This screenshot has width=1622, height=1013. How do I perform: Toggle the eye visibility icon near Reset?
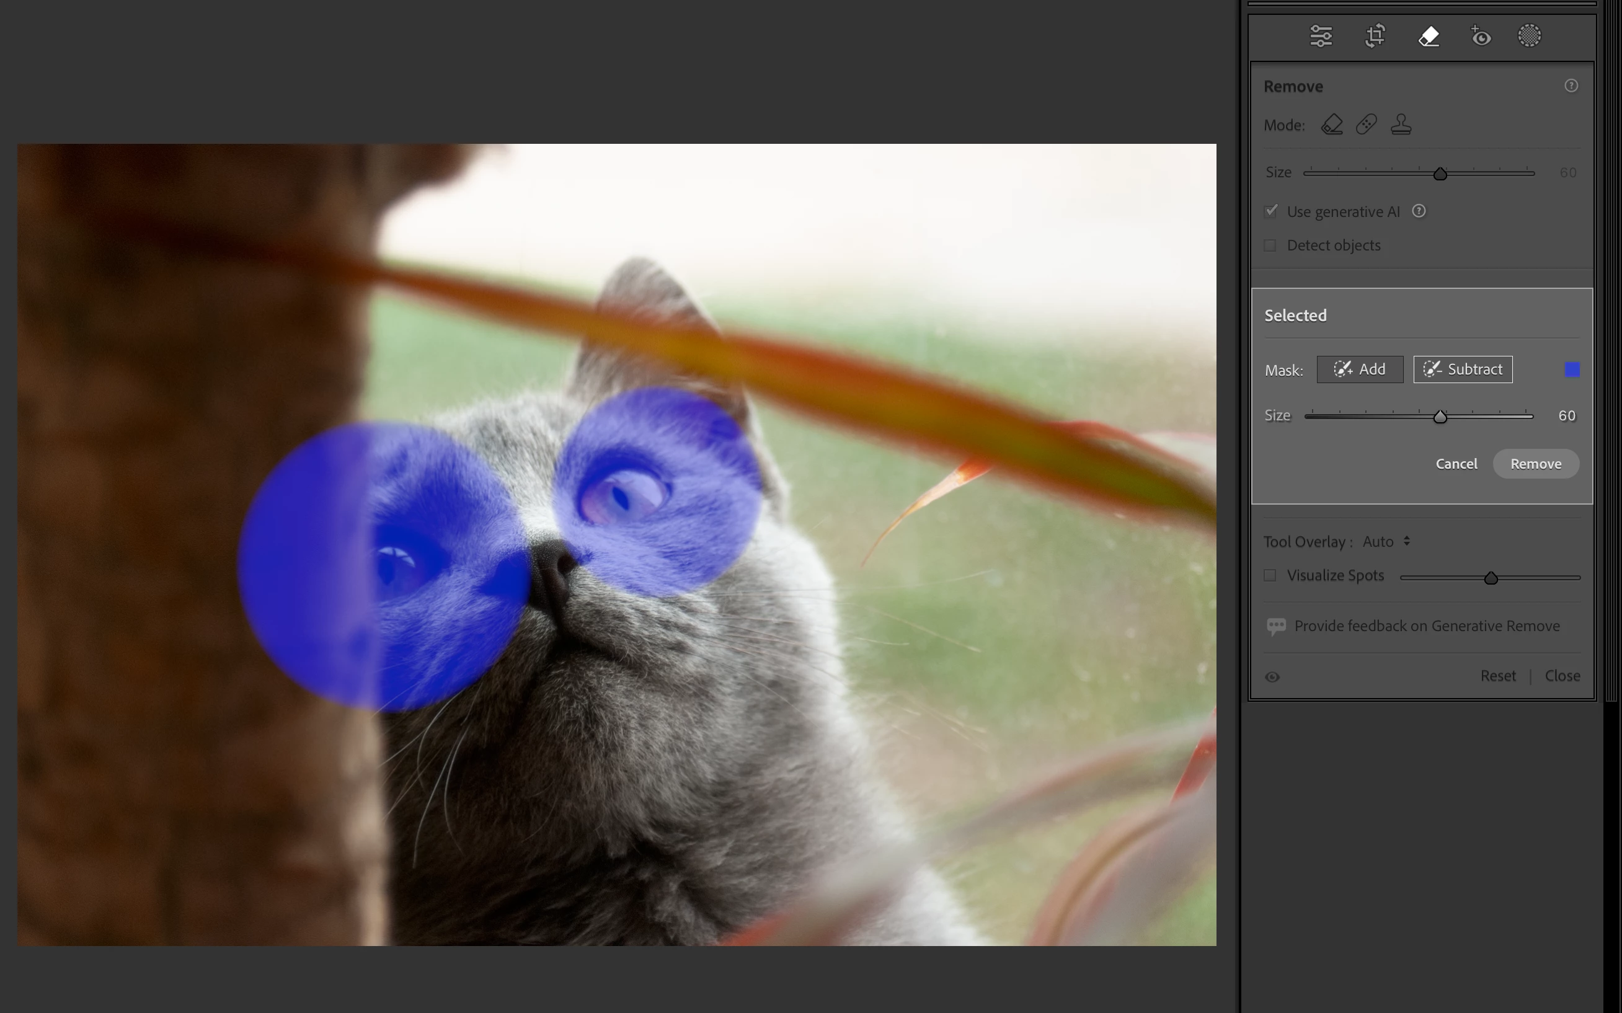[x=1272, y=676]
